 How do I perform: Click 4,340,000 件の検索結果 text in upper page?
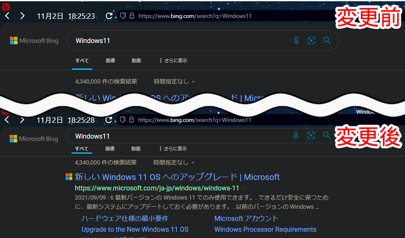pos(106,81)
